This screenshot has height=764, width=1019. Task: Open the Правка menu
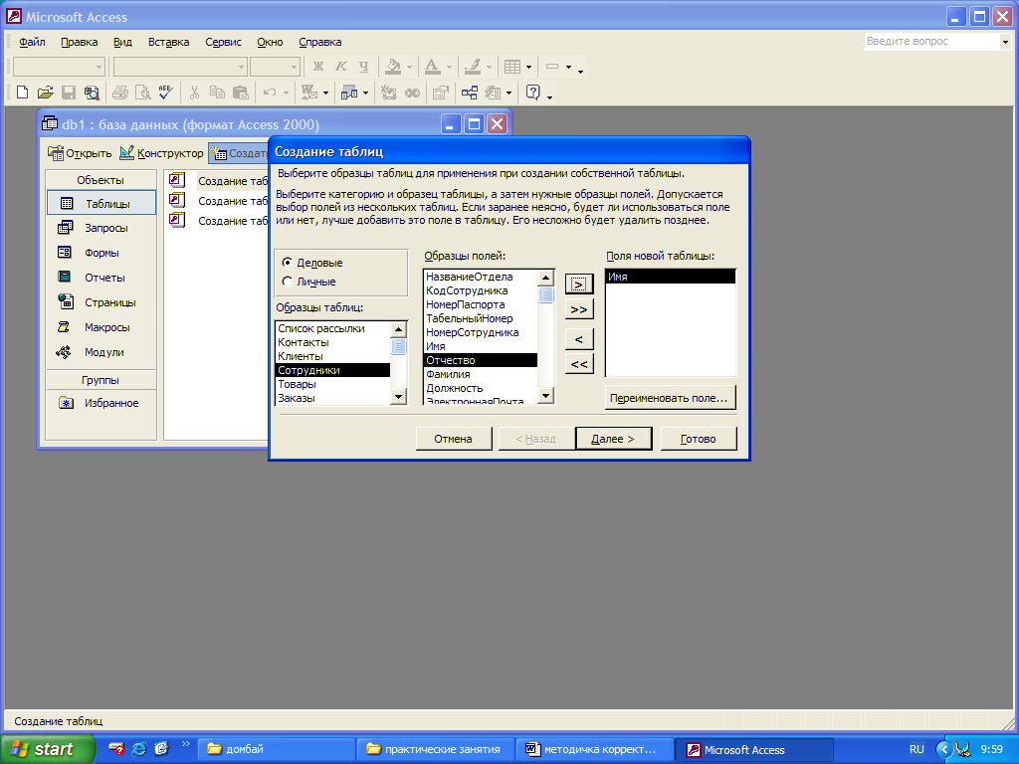click(x=80, y=42)
